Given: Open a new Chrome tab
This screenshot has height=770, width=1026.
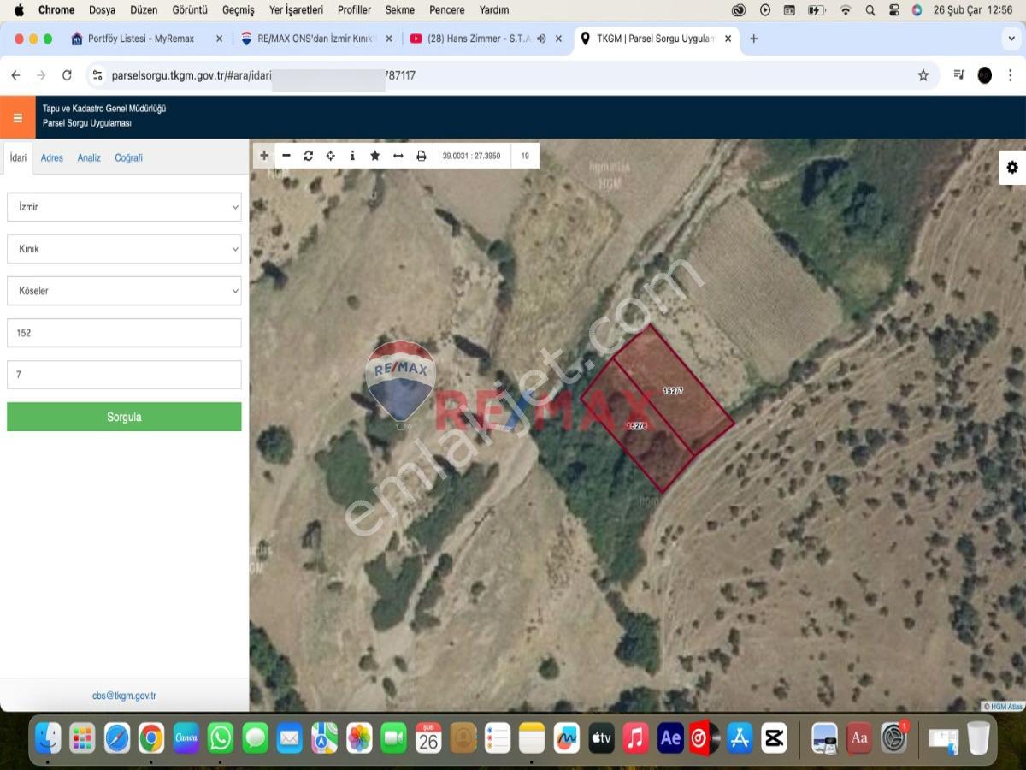Looking at the screenshot, I should [x=753, y=38].
